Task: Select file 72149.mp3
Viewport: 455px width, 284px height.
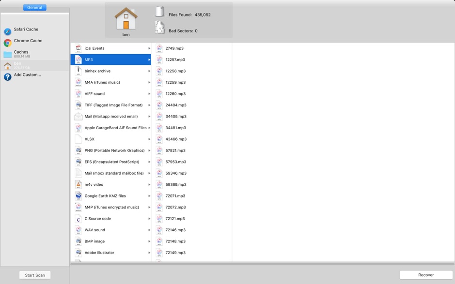Action: point(191,253)
